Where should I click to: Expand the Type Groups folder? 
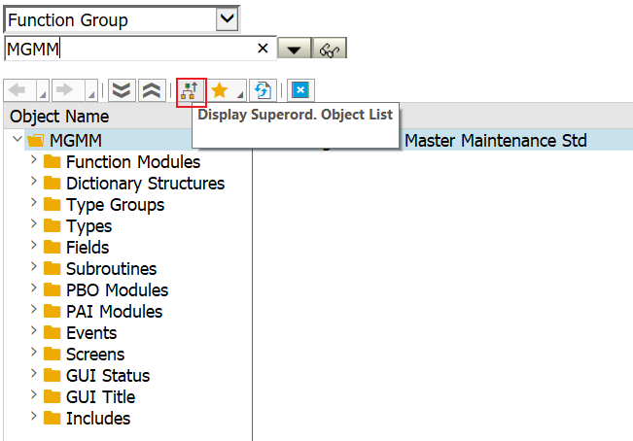click(x=34, y=203)
